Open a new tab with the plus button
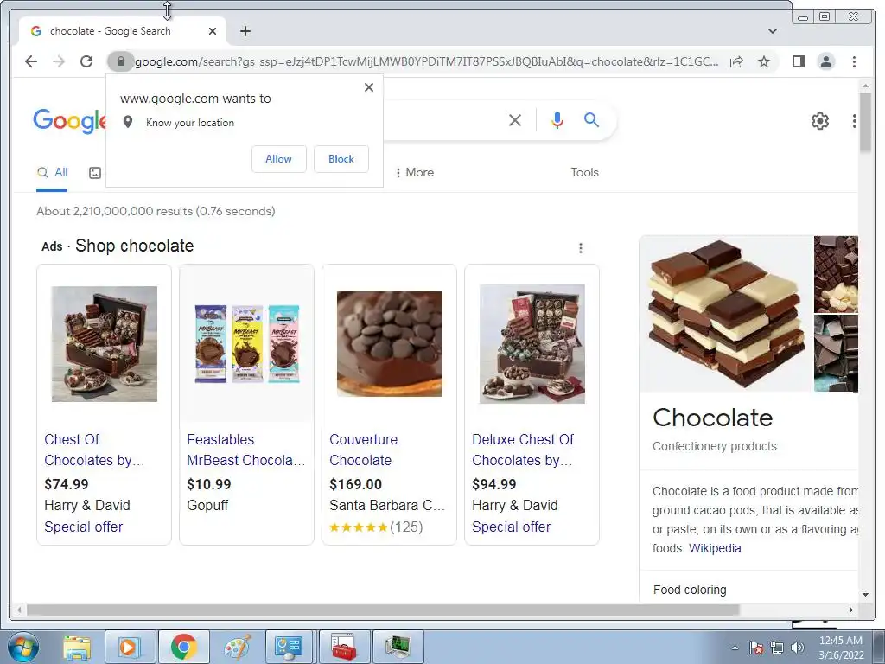The width and height of the screenshot is (885, 664). coord(245,31)
